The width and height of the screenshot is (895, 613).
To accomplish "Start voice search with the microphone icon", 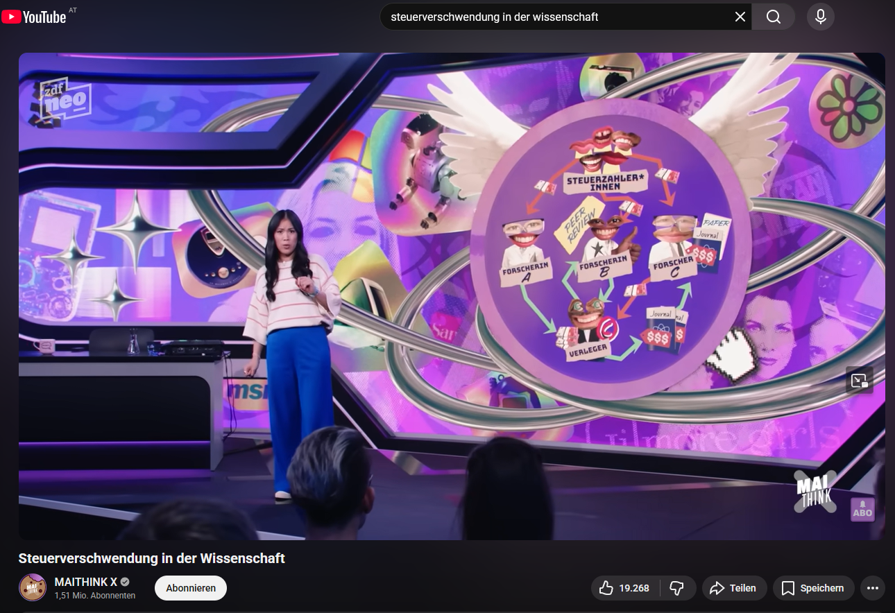I will (820, 17).
